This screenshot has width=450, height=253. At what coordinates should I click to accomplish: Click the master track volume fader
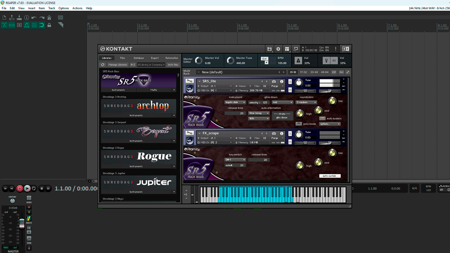pyautogui.click(x=22, y=223)
